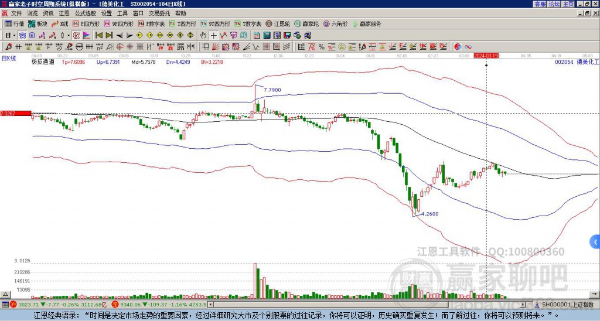The height and width of the screenshot is (321, 600).
Task: Click the 9340.06 Shenzhen index value
Action: [x=131, y=305]
